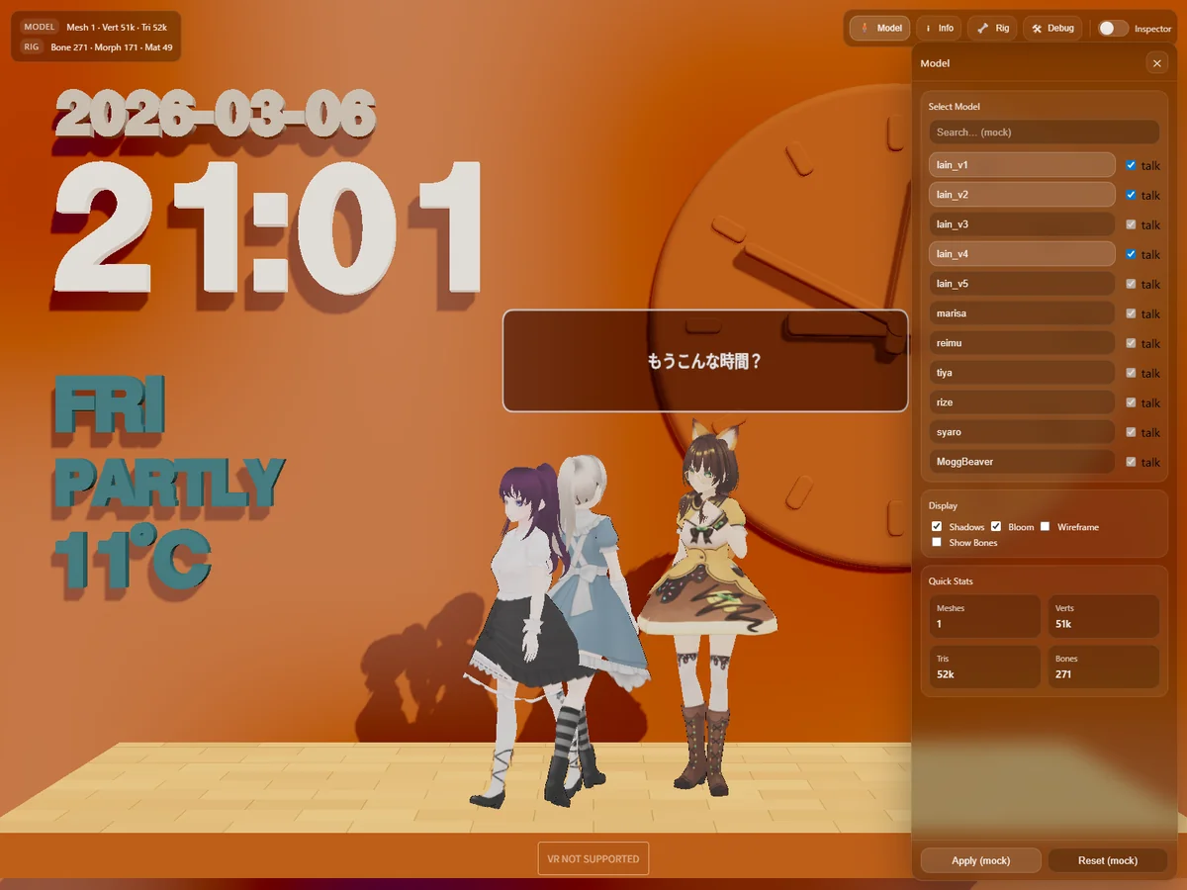Viewport: 1187px width, 890px height.
Task: Disable the Shadows checkbox
Action: coord(937,526)
